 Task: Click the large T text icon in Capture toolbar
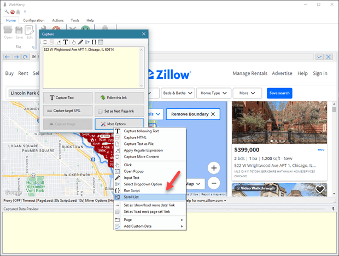click(66, 42)
